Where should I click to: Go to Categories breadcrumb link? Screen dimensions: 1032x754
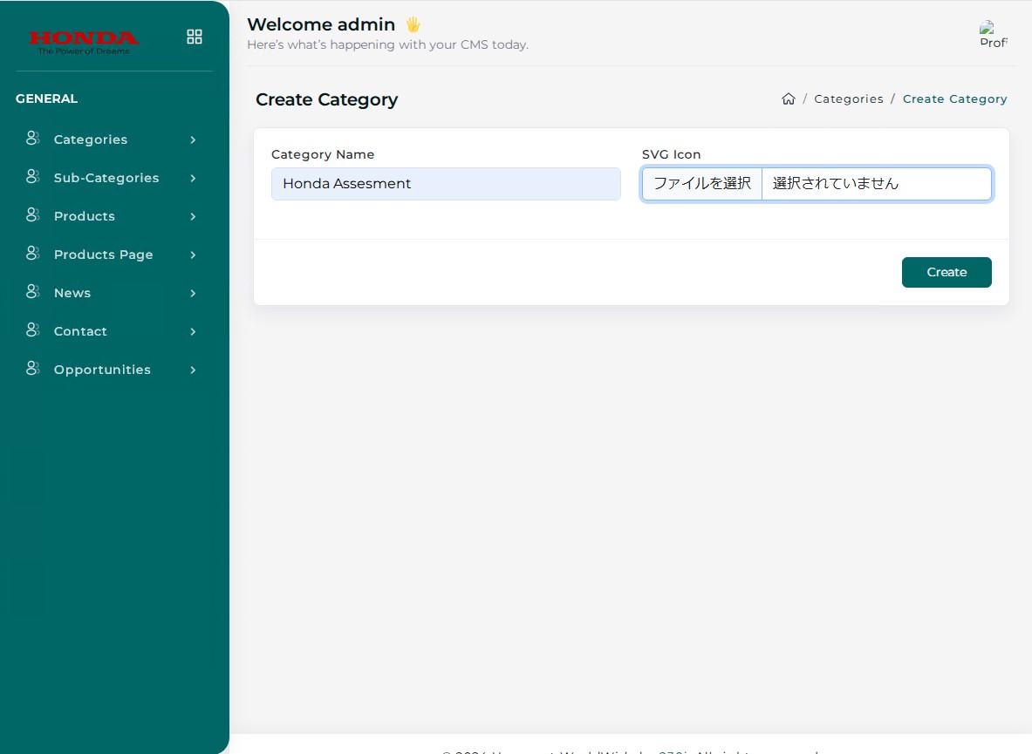[x=848, y=99]
